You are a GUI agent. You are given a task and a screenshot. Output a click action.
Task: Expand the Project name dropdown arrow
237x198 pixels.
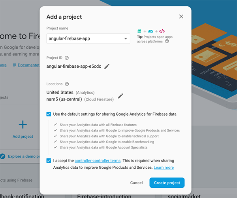126,38
